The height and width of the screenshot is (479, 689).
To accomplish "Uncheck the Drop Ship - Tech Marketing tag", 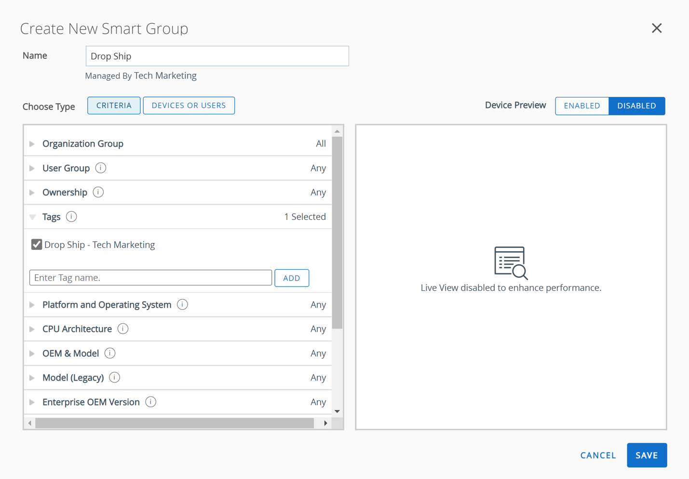I will 36,244.
